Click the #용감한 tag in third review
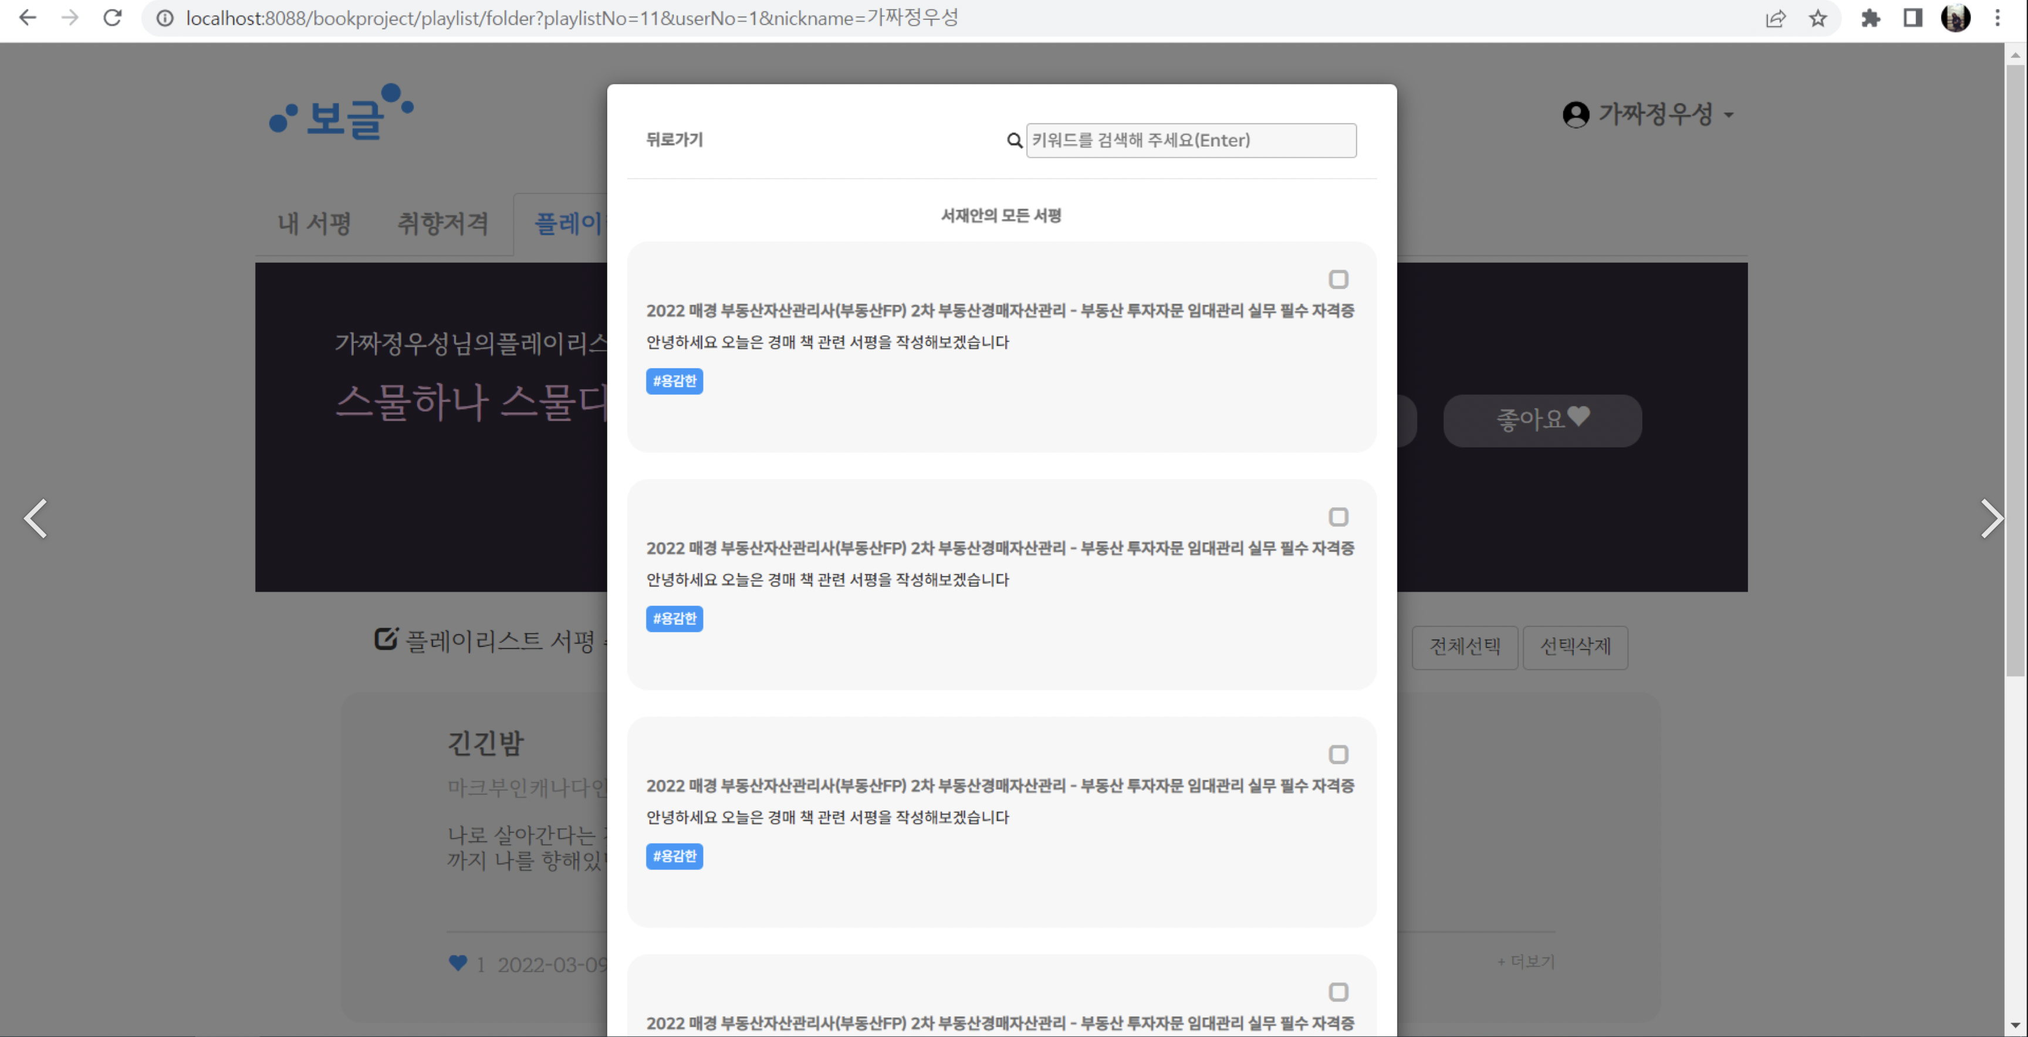Image resolution: width=2028 pixels, height=1037 pixels. coord(675,856)
